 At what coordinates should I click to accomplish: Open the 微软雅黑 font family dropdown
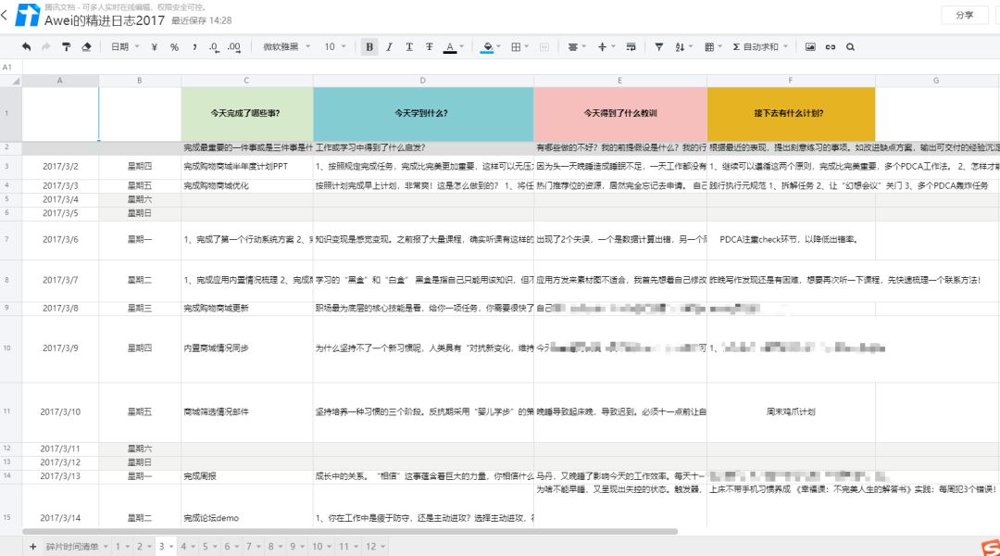click(284, 47)
